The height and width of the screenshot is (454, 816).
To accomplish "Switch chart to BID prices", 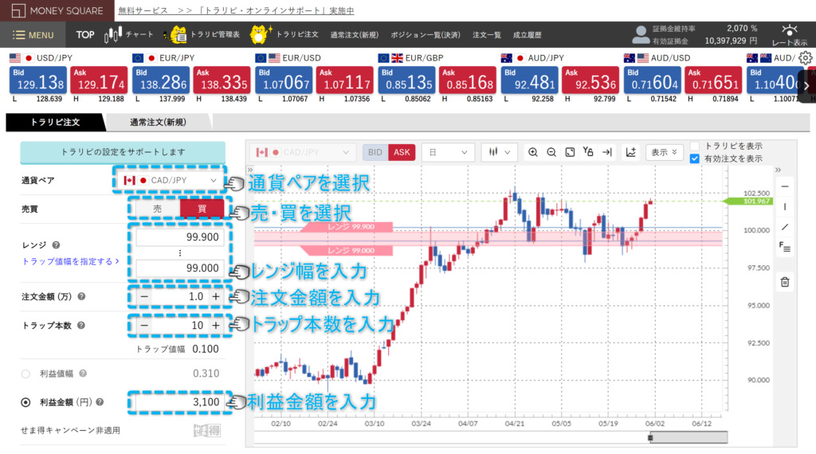I will (x=375, y=152).
